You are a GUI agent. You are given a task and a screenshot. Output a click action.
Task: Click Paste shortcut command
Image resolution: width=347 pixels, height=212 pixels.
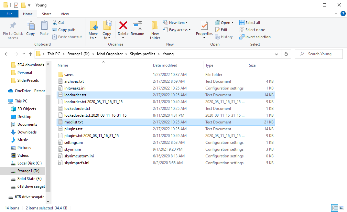point(67,37)
